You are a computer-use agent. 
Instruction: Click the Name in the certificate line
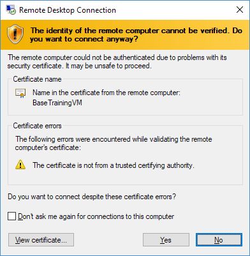point(107,93)
